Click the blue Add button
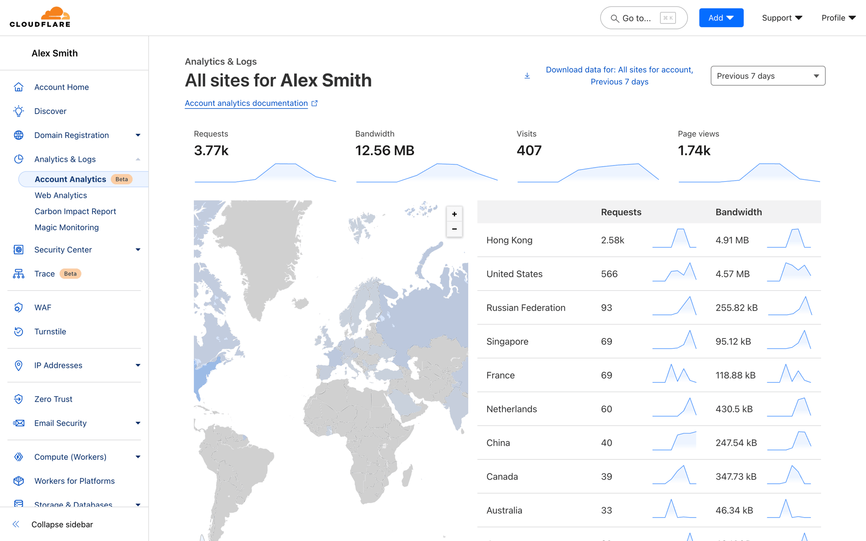The image size is (866, 541). click(721, 18)
